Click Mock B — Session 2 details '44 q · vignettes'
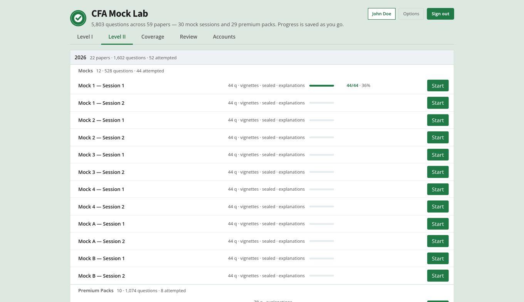The image size is (524, 302). (x=243, y=276)
